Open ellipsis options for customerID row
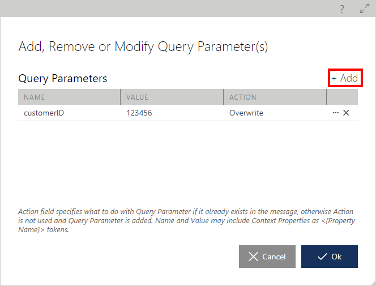 click(336, 113)
